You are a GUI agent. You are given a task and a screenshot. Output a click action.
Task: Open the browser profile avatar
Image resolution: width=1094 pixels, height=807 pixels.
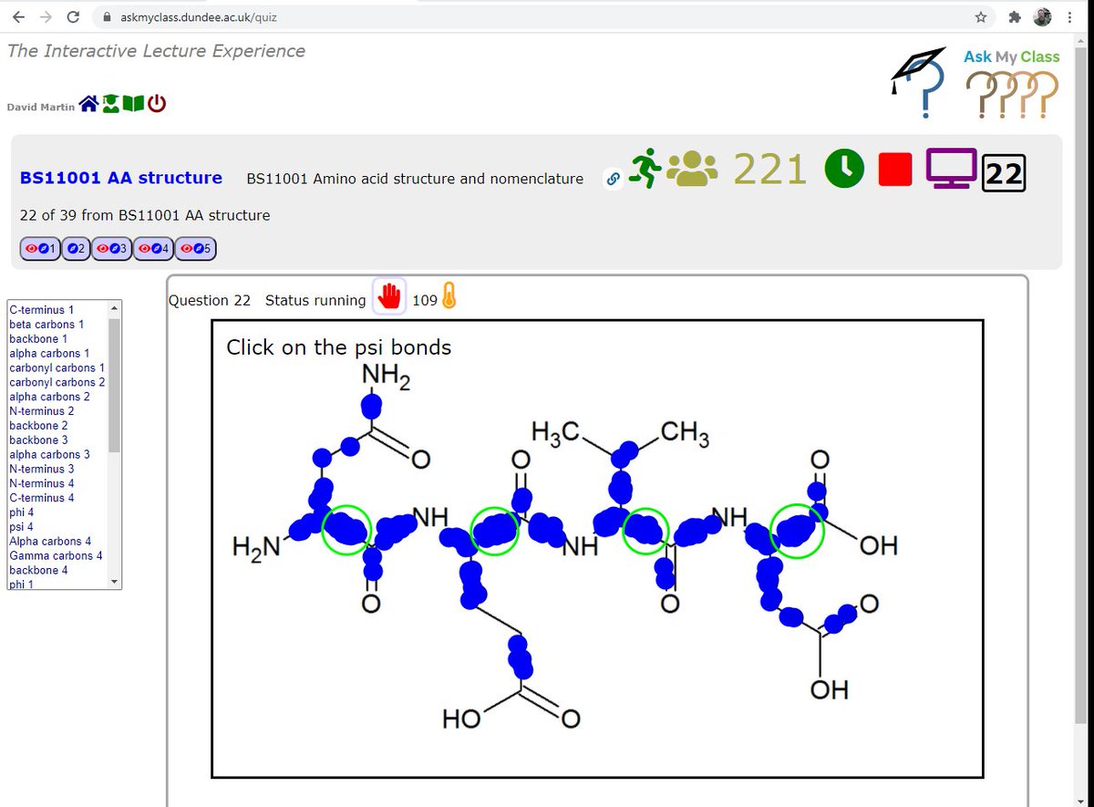coord(1043,16)
